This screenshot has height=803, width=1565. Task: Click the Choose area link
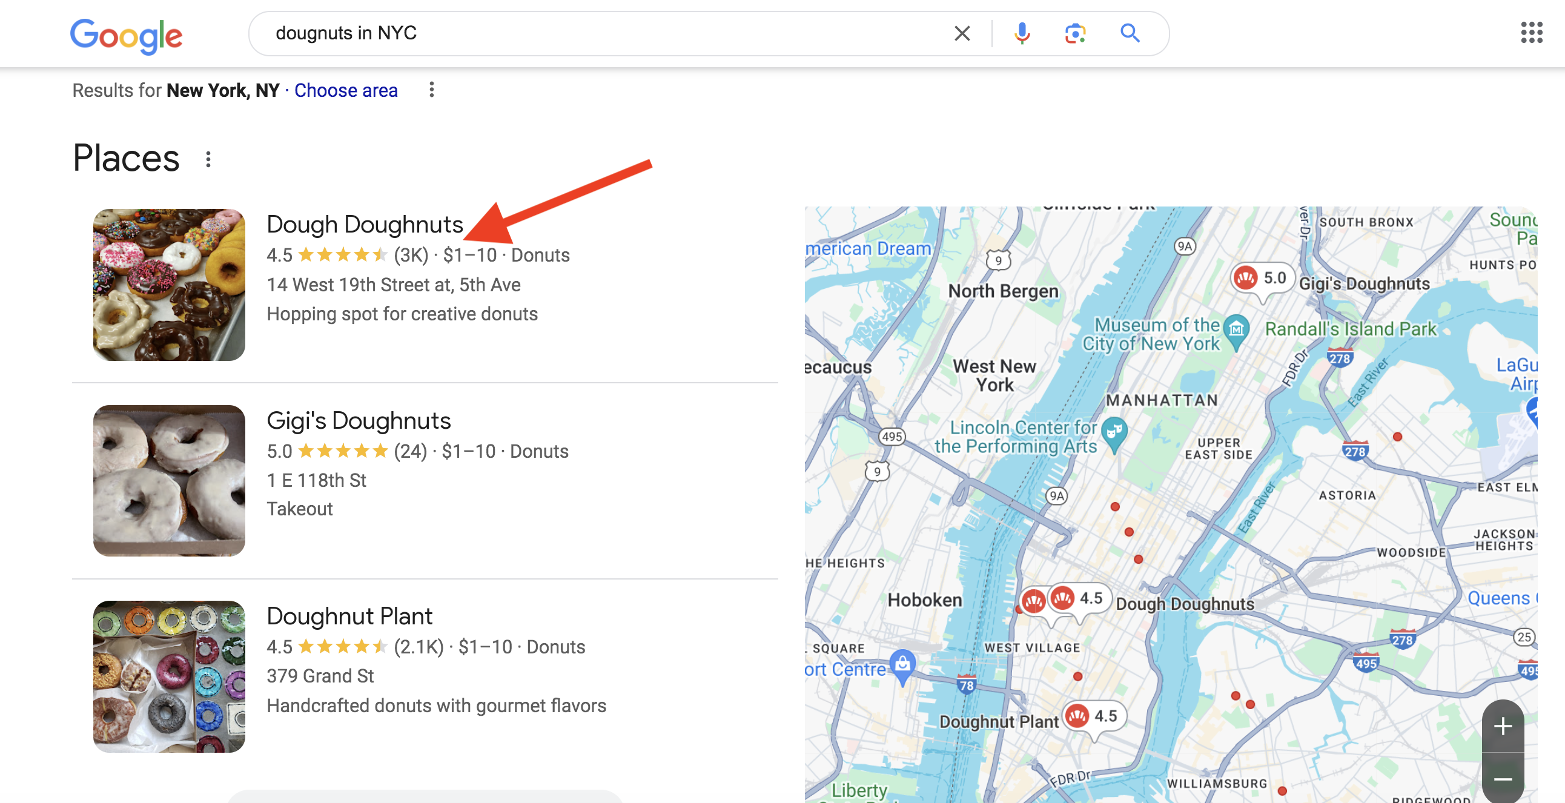coord(346,90)
